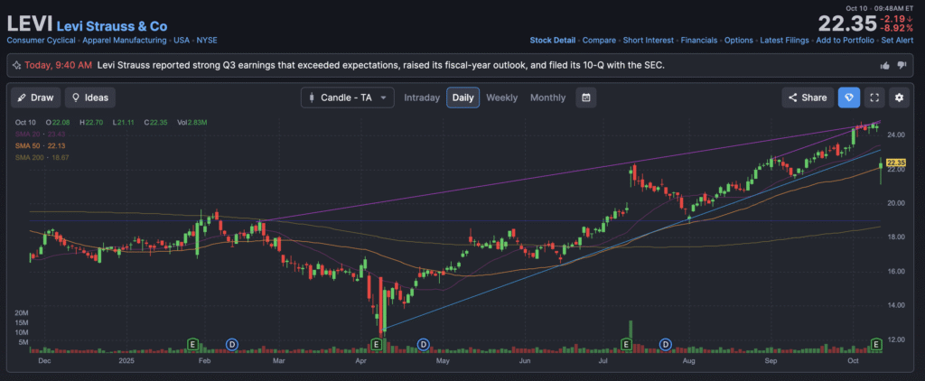
Task: Click the first dividend D marker
Action: coord(231,344)
